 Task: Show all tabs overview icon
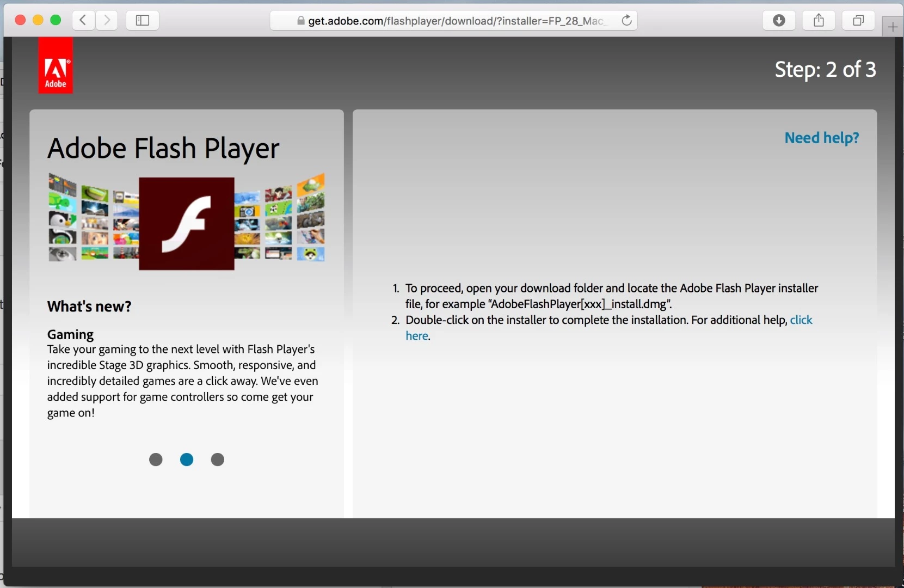pyautogui.click(x=858, y=21)
